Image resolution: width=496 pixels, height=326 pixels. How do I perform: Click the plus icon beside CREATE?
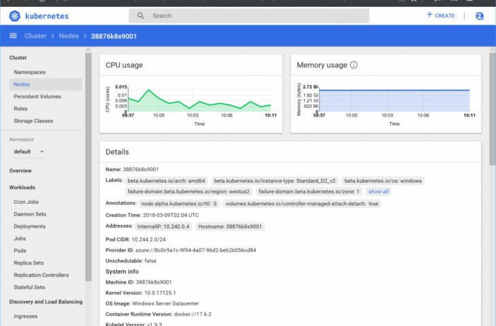click(429, 14)
